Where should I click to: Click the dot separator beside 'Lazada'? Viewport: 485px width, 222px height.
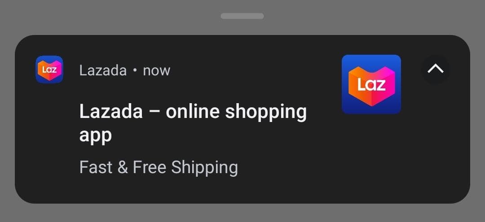coord(135,70)
